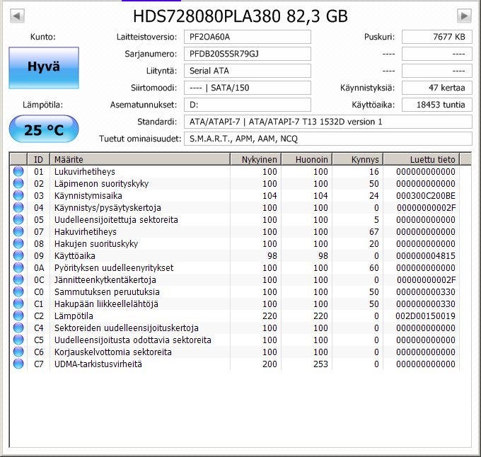481x457 pixels.
Task: Select the Sektoreiden uudelleensijoituskertoja attribute name
Action: (x=127, y=328)
